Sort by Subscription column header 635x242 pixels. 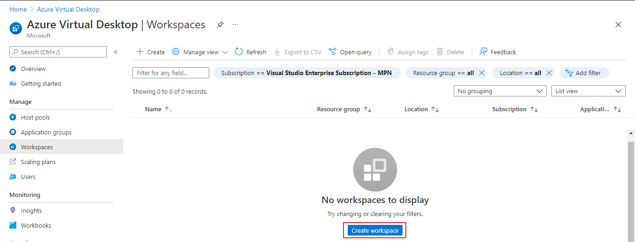point(515,109)
